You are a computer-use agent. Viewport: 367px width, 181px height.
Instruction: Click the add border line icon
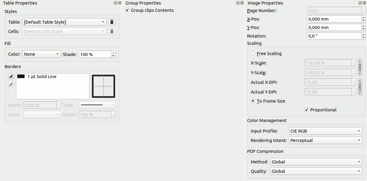point(11,77)
